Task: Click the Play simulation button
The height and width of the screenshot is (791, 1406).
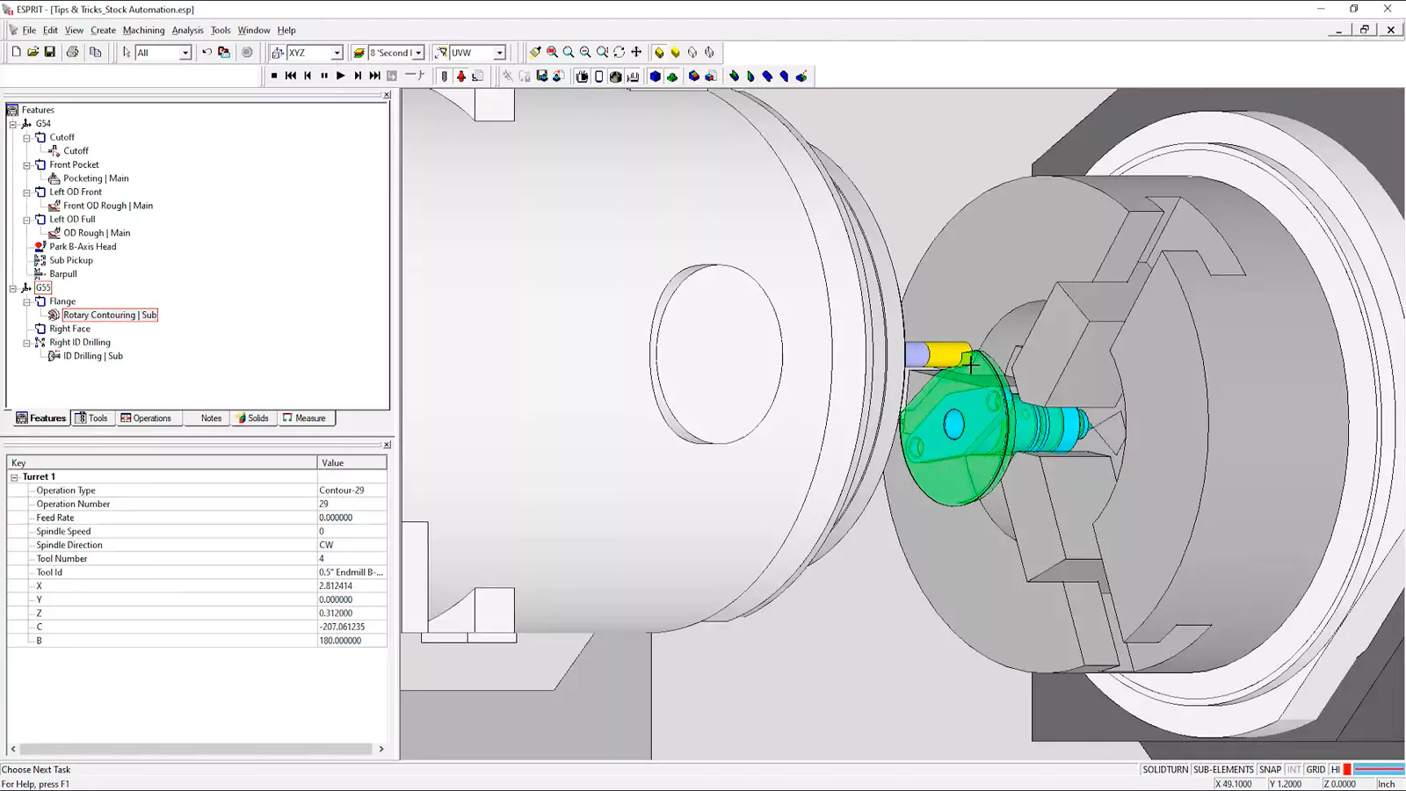Action: click(341, 76)
